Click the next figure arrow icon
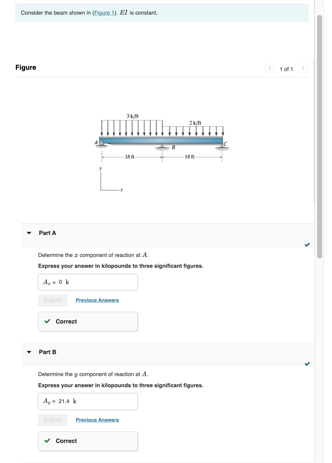The height and width of the screenshot is (463, 332). [303, 68]
